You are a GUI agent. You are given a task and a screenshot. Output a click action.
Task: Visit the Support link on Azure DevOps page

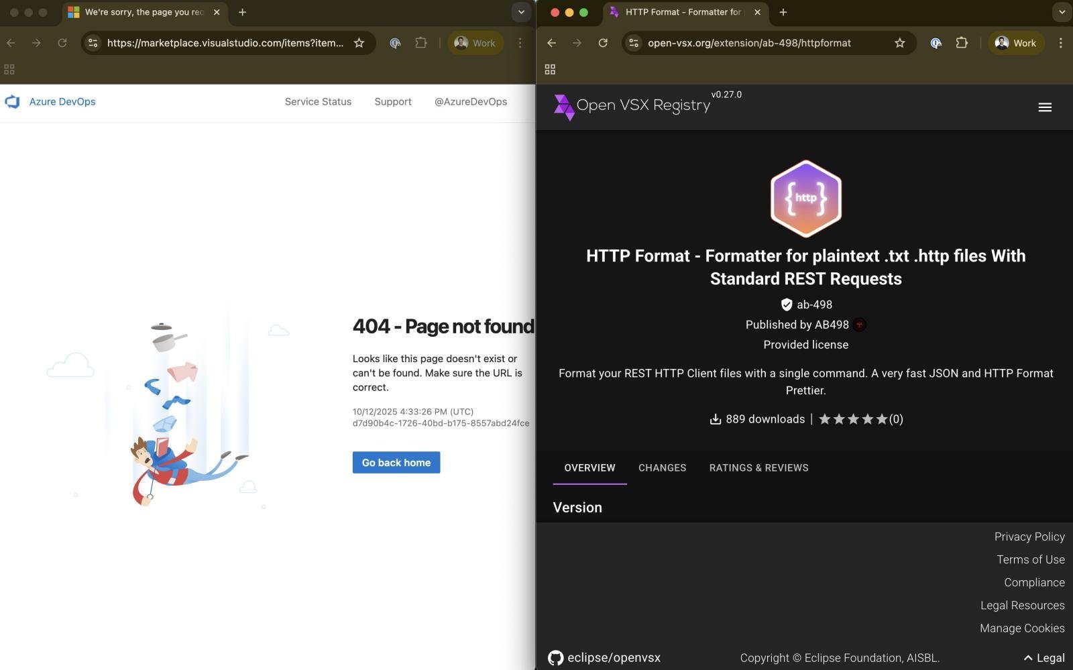393,101
